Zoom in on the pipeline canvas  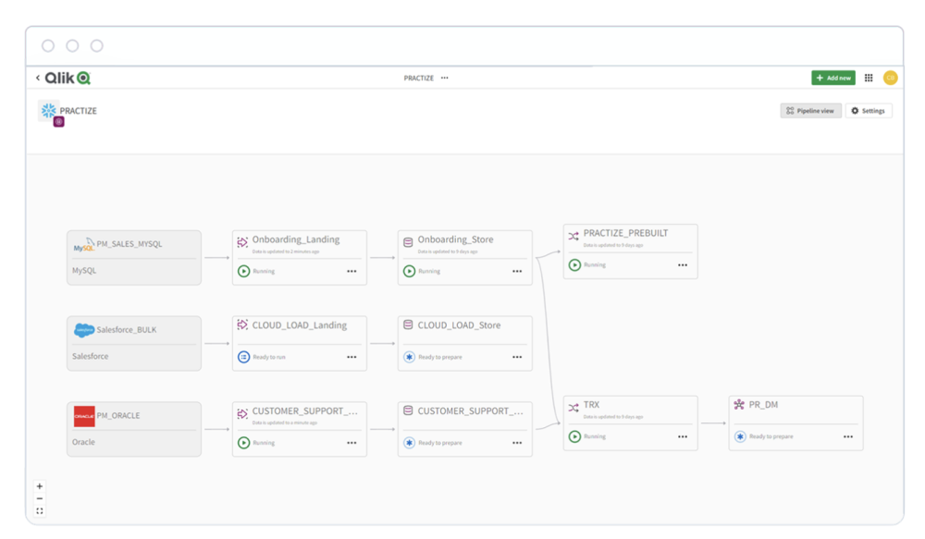40,486
